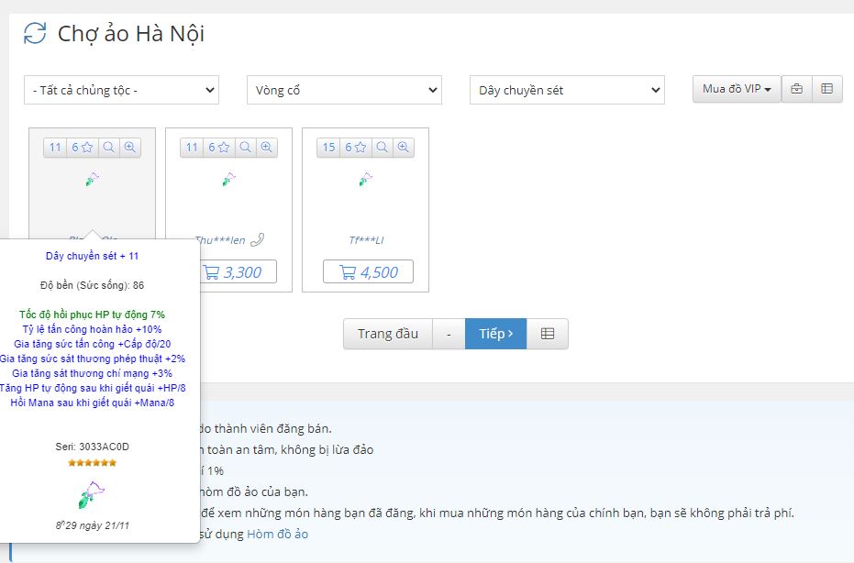Open the Tất cả chủng tộc dropdown
This screenshot has width=854, height=563.
point(121,90)
